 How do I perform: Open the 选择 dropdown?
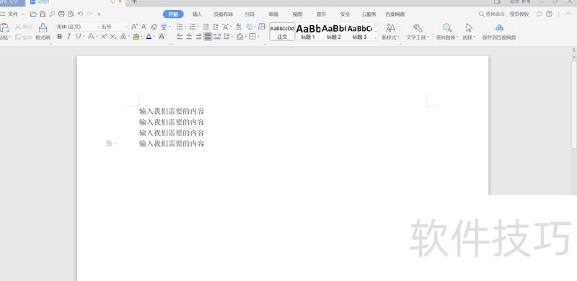pyautogui.click(x=469, y=32)
